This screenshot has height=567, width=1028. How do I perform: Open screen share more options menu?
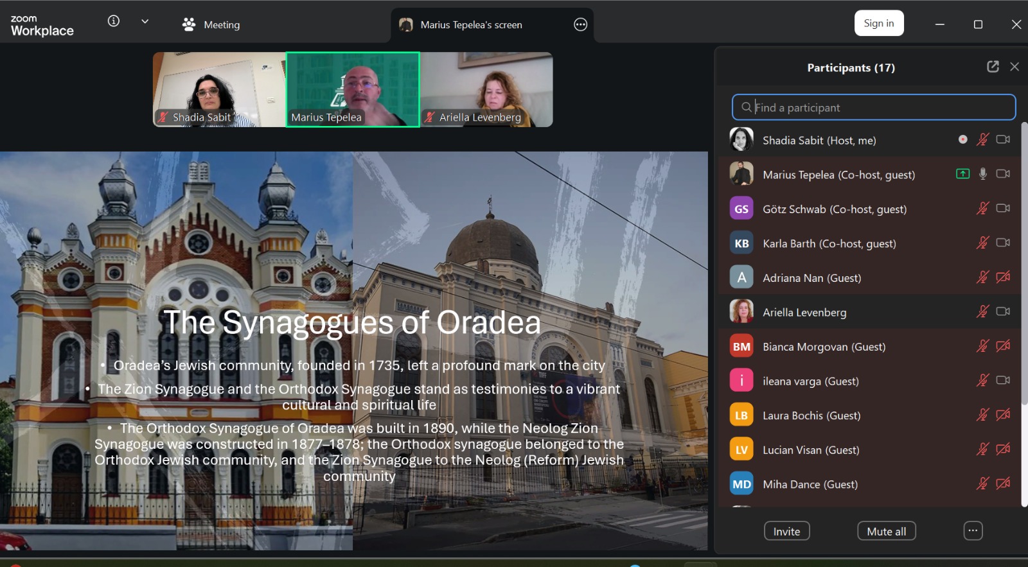pos(580,25)
